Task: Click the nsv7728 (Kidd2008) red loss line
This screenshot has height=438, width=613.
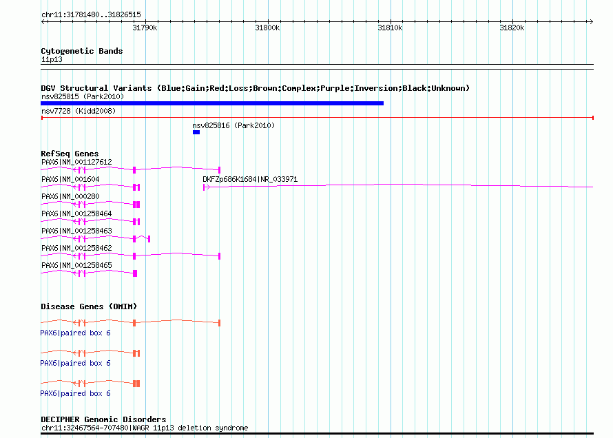Action: [317, 118]
